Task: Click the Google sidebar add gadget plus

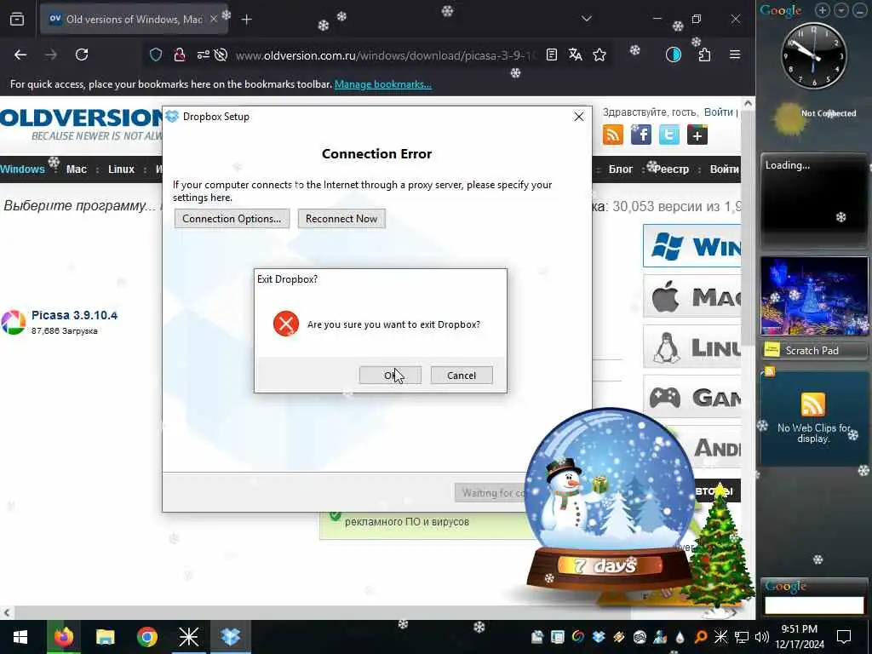Action: [823, 10]
